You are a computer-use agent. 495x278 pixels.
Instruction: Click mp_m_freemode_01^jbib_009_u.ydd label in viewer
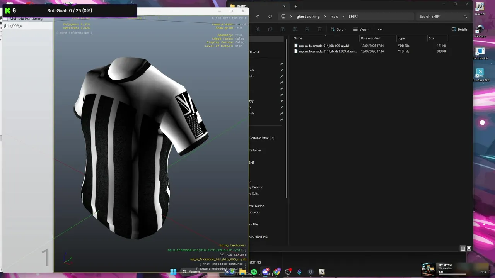pos(218,259)
